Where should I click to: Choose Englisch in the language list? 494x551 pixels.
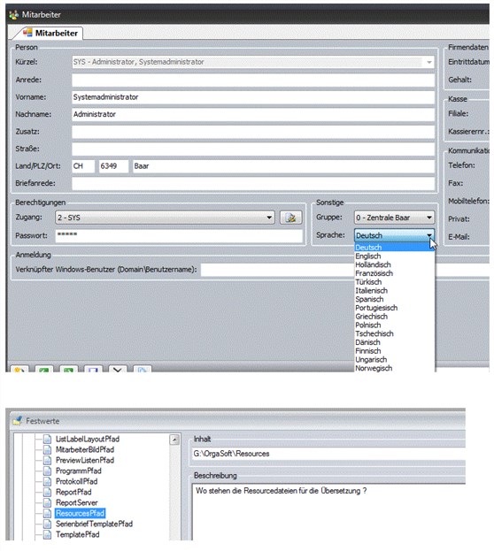[x=395, y=256]
